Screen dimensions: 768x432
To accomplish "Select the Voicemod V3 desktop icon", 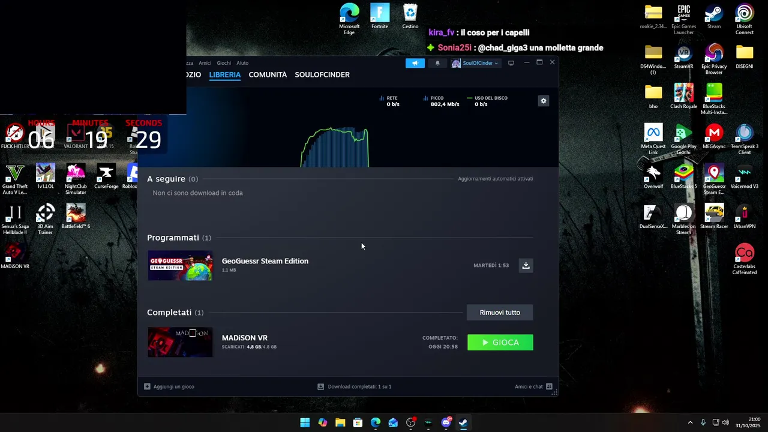I will tap(745, 177).
